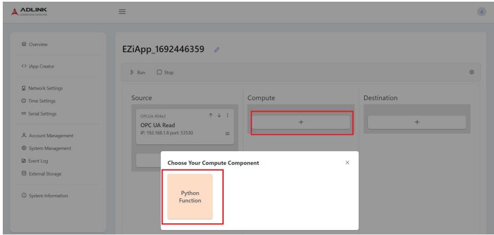Go to Network Settings
This screenshot has height=235, width=494.
click(42, 88)
